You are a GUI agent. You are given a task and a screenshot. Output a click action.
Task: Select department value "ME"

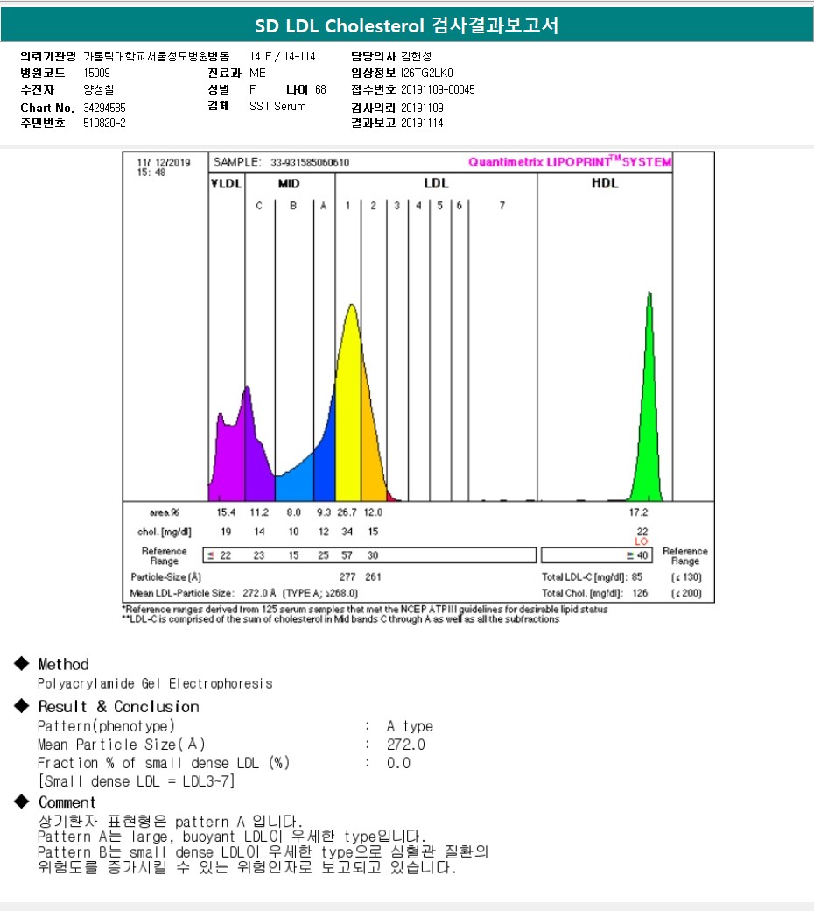click(258, 73)
